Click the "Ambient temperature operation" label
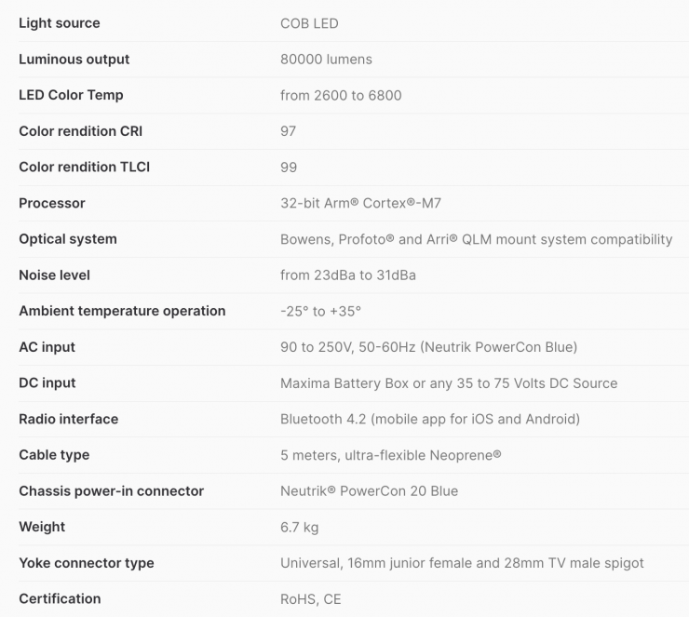This screenshot has width=689, height=617. click(122, 311)
